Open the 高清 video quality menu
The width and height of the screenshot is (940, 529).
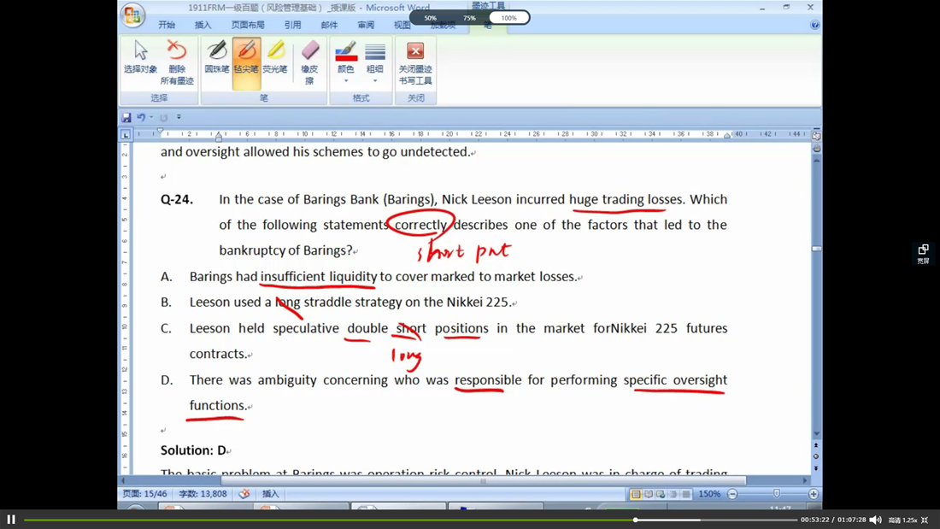[895, 520]
